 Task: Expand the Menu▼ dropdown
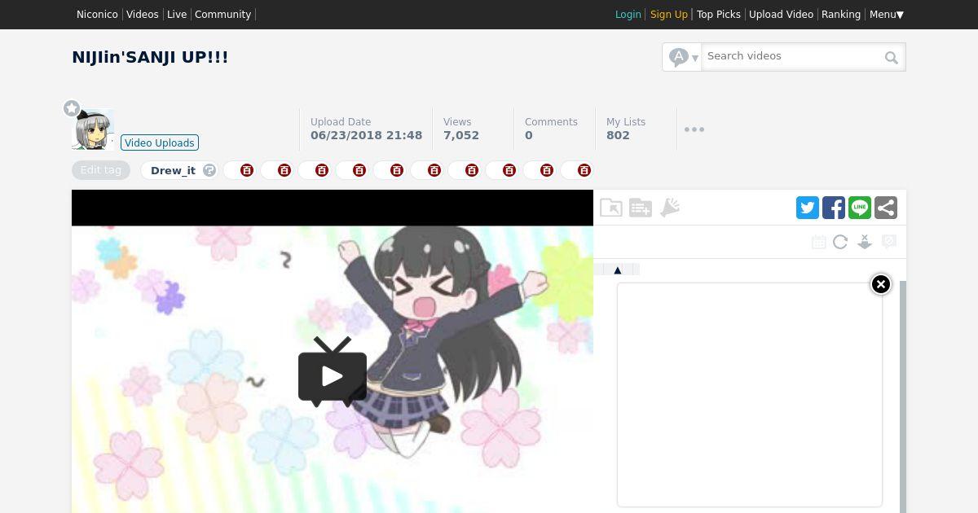coord(887,15)
